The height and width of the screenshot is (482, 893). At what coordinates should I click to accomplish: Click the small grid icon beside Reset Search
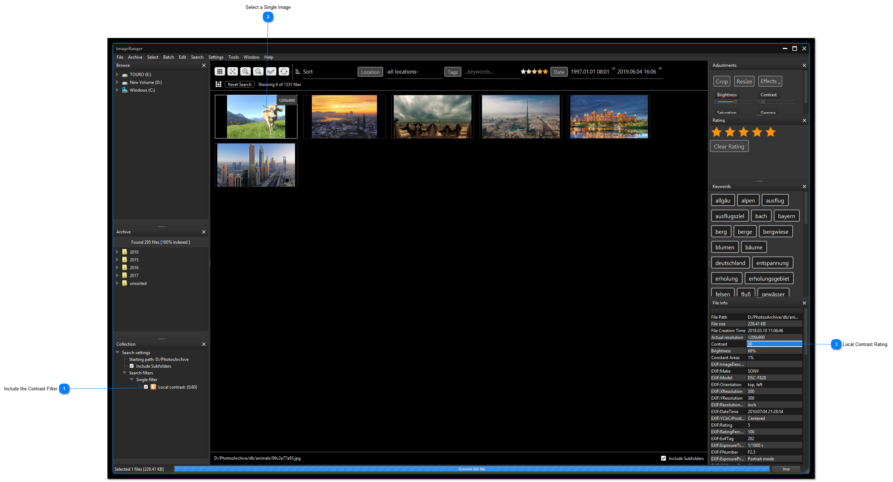click(218, 85)
